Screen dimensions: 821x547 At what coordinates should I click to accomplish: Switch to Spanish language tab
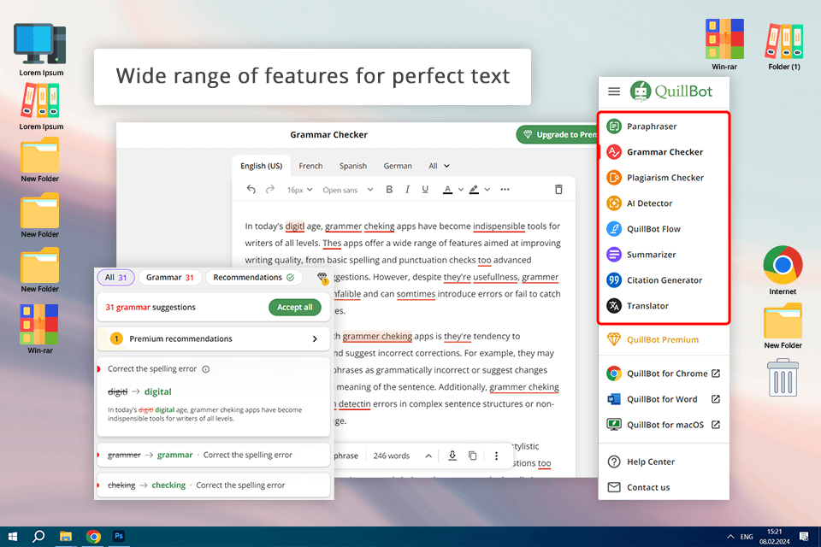tap(353, 166)
